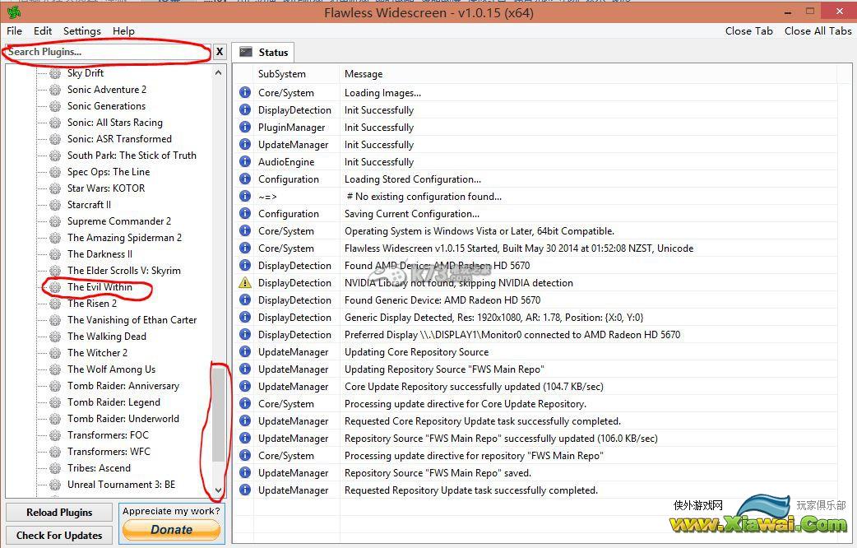Click 'Requested Repository Update task successfully completed' message
The height and width of the screenshot is (548, 857).
(471, 490)
